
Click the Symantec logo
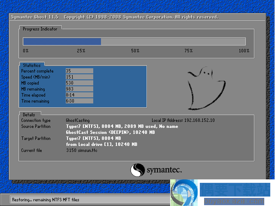tap(156, 170)
